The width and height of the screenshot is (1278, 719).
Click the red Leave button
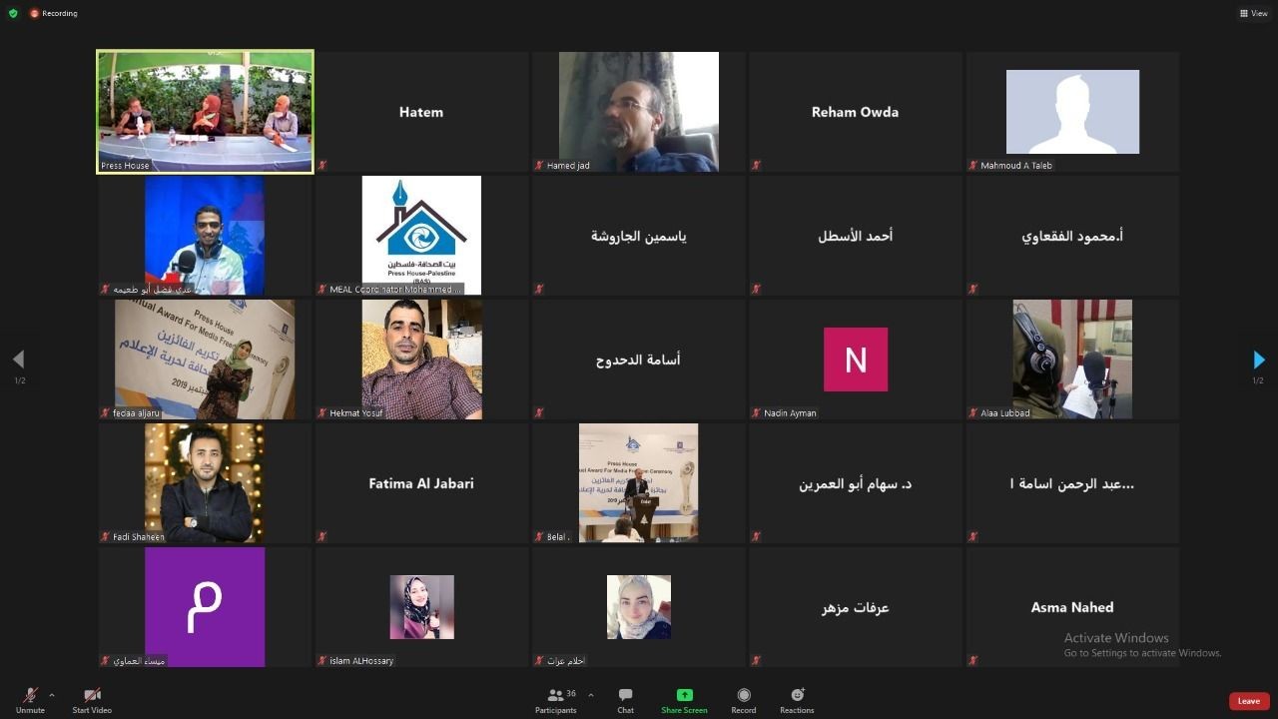[1249, 701]
